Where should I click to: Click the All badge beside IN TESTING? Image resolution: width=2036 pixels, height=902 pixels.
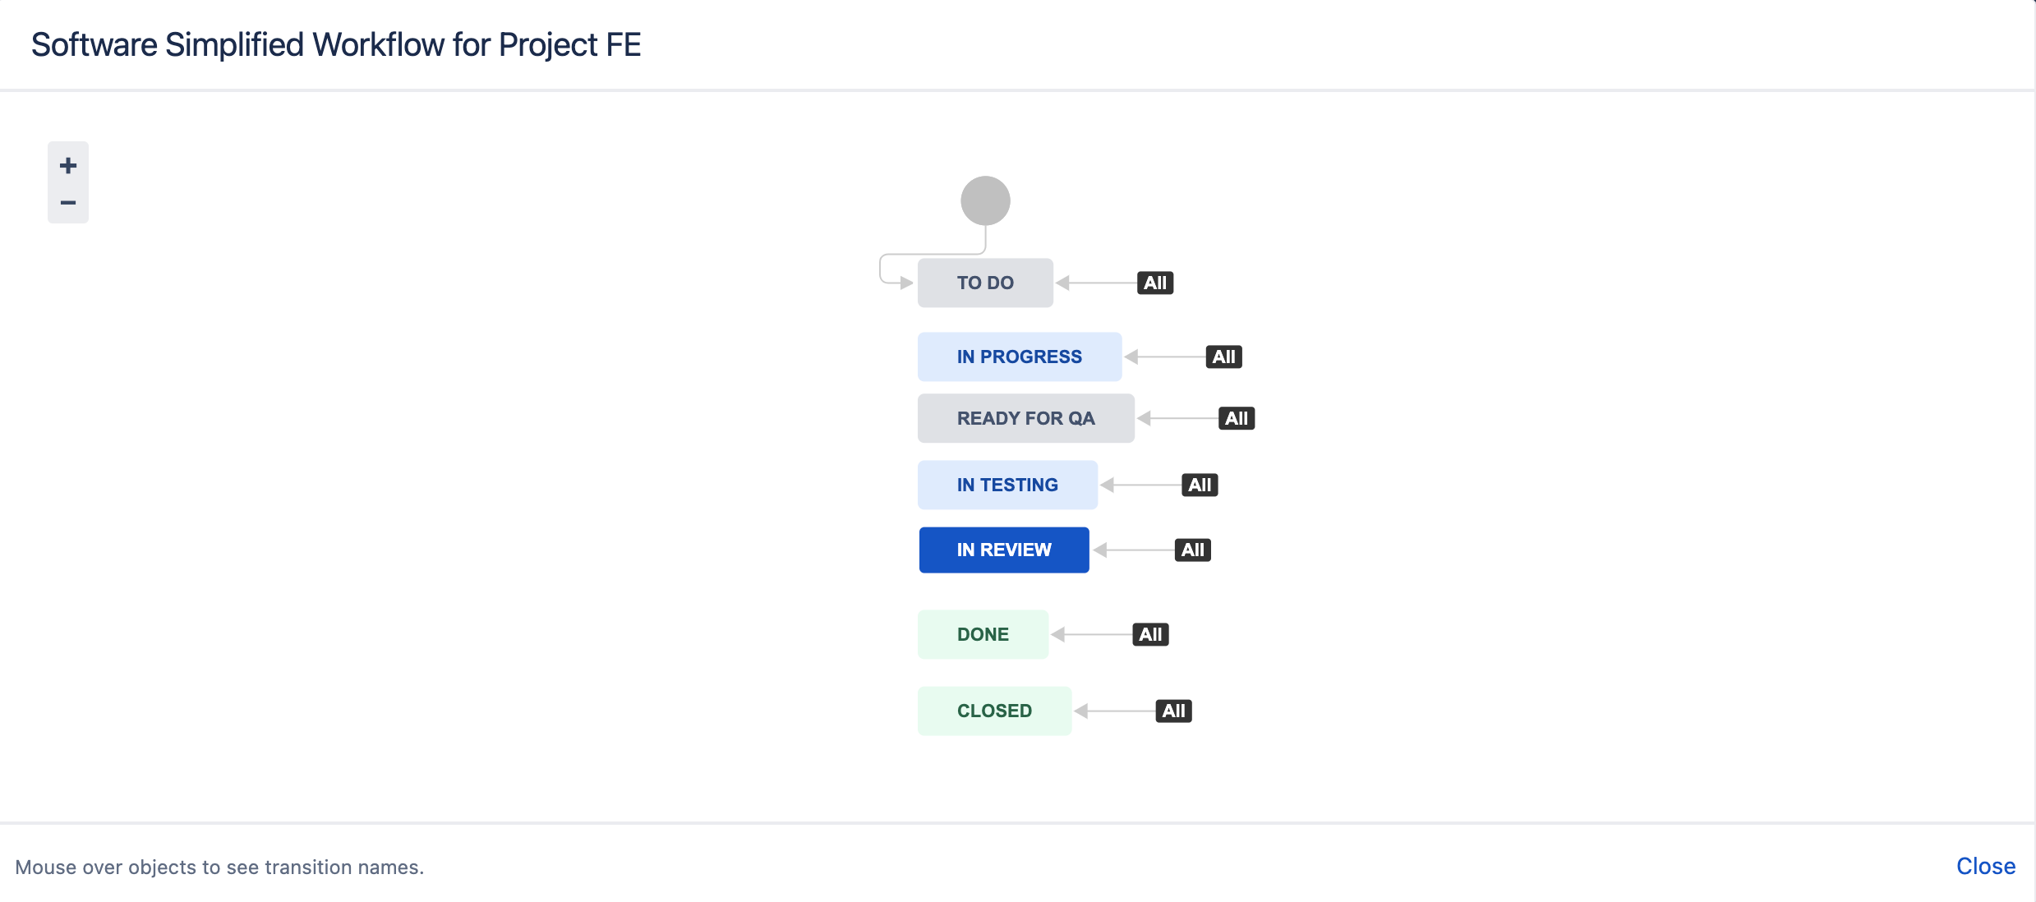(1200, 485)
